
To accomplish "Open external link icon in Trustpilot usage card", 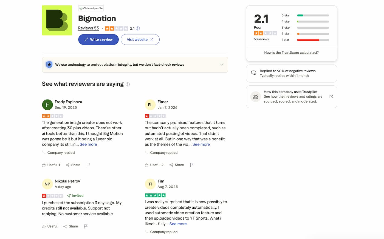I will tap(331, 97).
